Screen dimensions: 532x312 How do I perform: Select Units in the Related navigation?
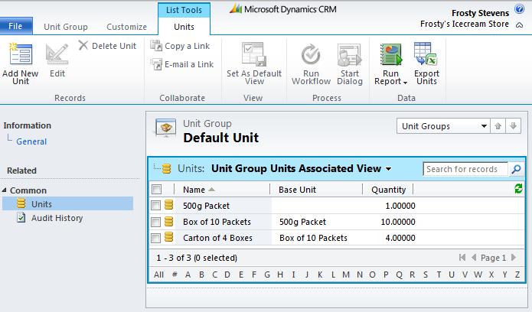[68, 204]
